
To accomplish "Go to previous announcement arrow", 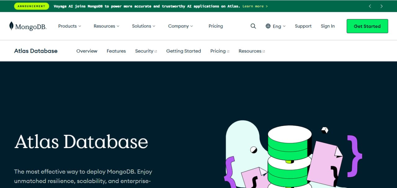I will pyautogui.click(x=370, y=6).
